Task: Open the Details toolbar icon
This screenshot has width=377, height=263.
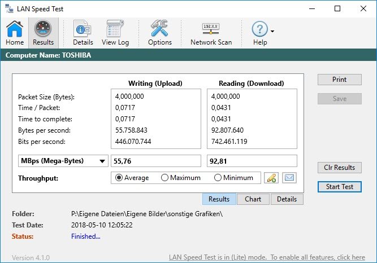Action: point(83,33)
